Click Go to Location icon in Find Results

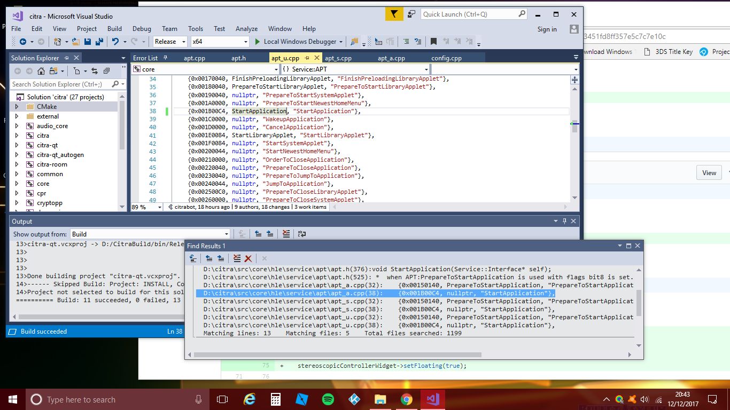(x=193, y=258)
